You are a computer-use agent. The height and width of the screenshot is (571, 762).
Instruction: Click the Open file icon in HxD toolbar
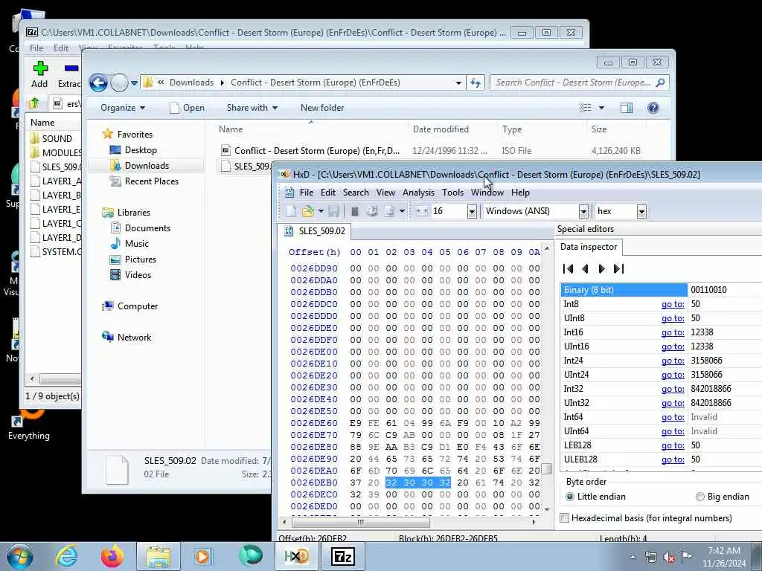tap(307, 211)
